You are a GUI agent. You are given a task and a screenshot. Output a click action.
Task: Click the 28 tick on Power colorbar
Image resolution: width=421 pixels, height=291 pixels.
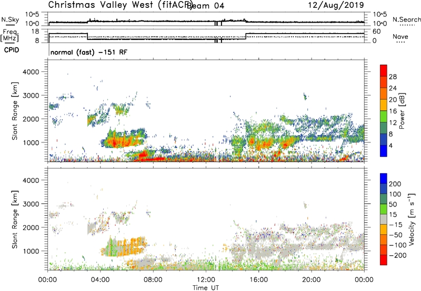[x=393, y=77]
